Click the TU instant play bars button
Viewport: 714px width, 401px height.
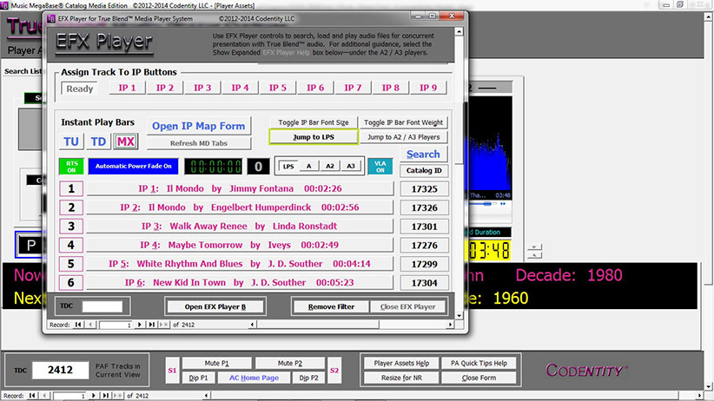pyautogui.click(x=71, y=142)
